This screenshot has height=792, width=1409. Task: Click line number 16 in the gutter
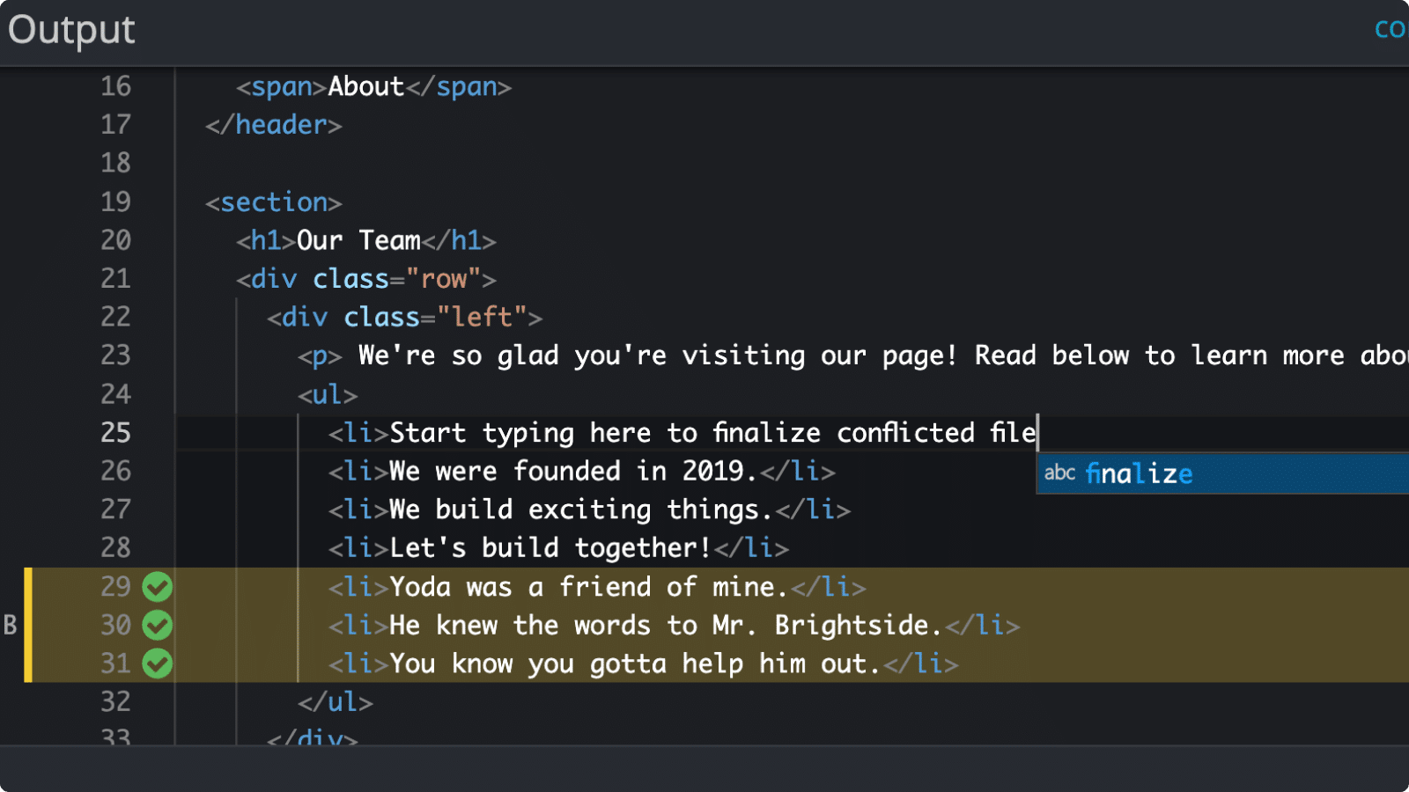pos(115,86)
